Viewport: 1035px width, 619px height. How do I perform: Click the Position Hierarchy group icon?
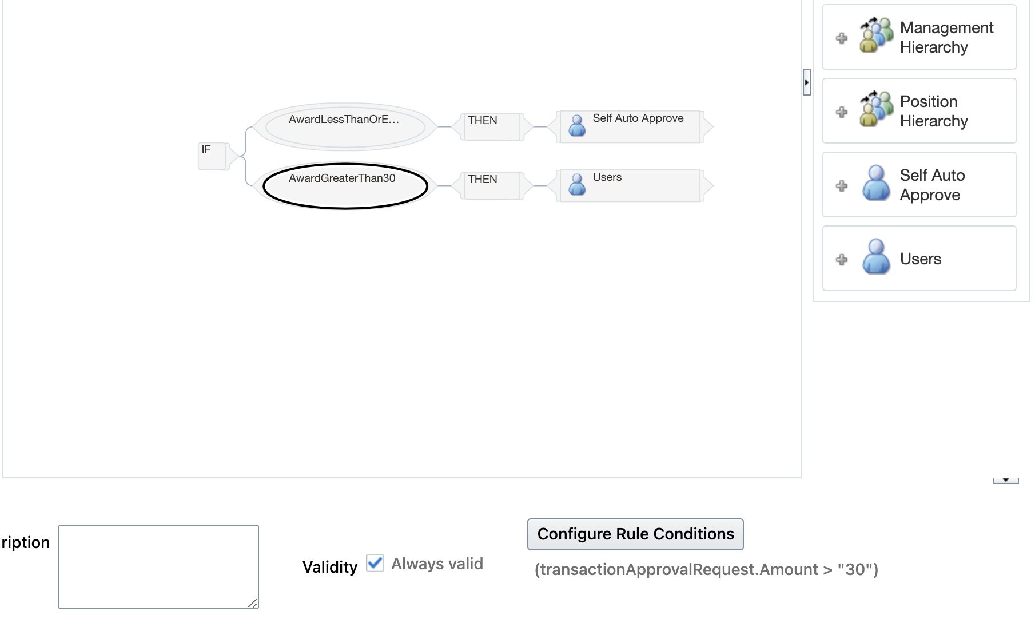click(x=877, y=109)
